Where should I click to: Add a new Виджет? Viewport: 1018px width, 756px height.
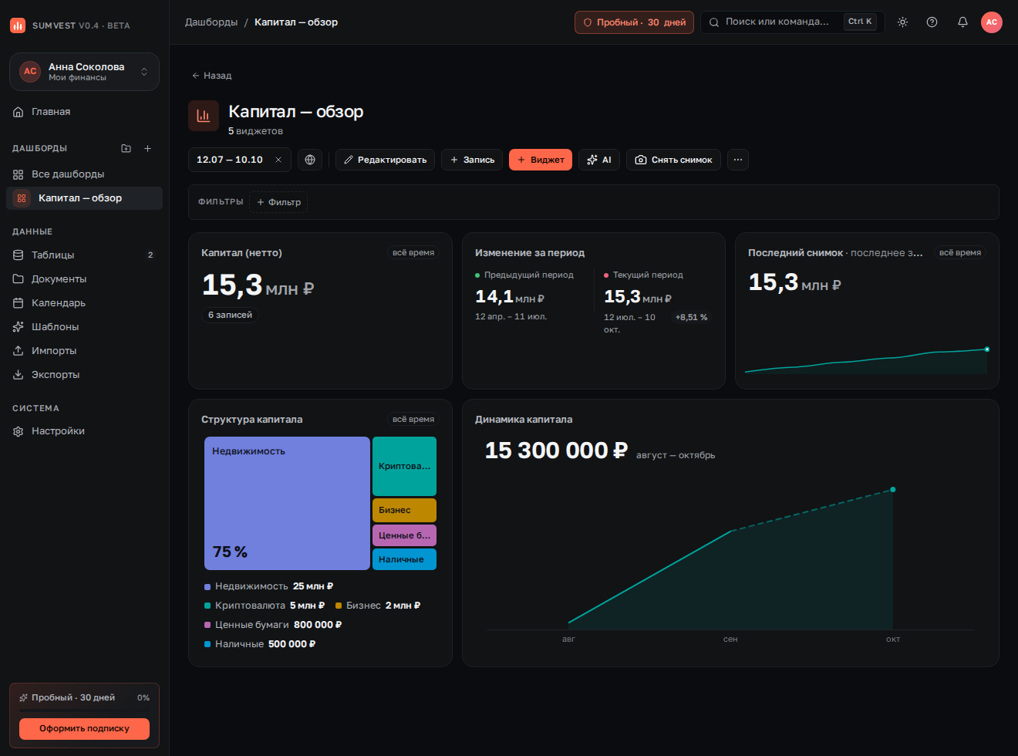[x=541, y=160]
